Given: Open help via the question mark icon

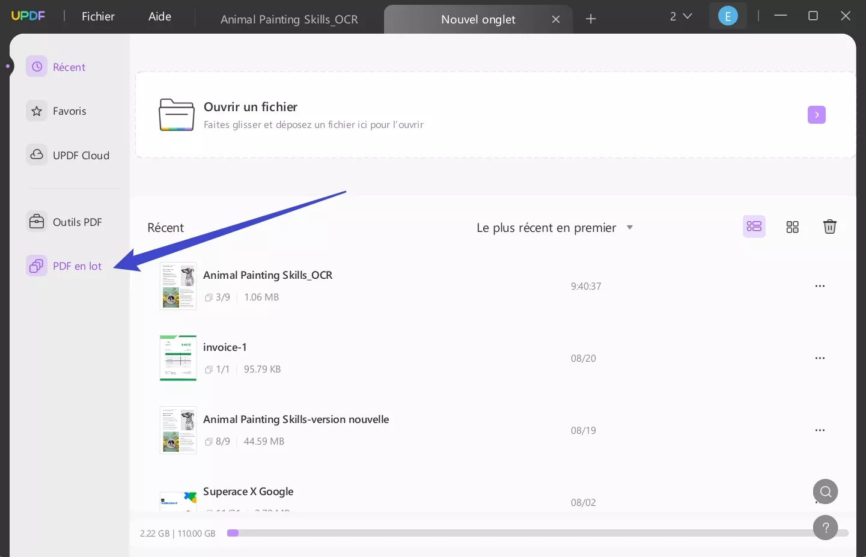Looking at the screenshot, I should point(825,527).
